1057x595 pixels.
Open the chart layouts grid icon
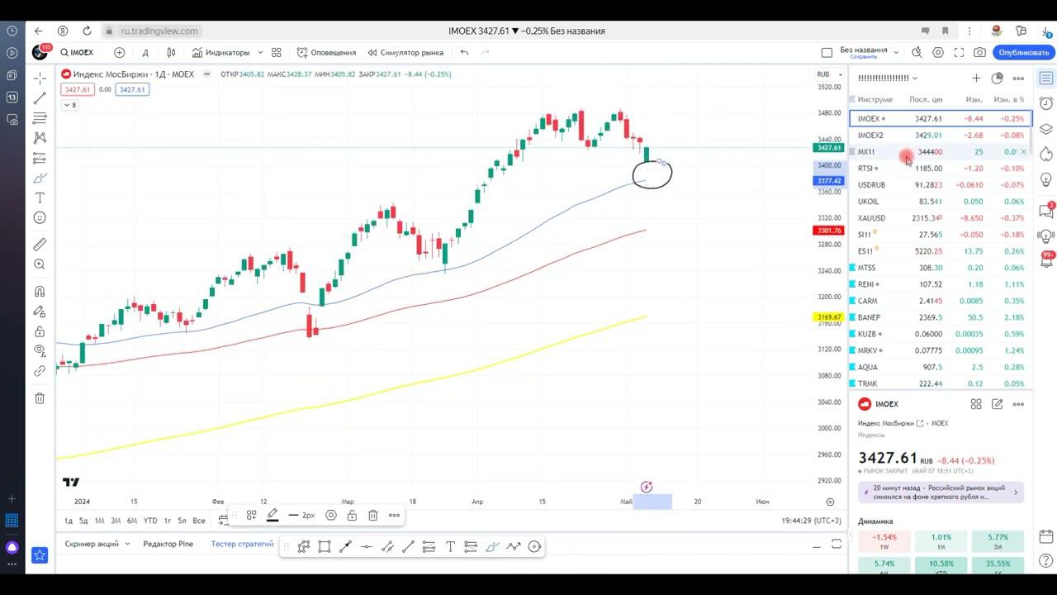pos(277,52)
